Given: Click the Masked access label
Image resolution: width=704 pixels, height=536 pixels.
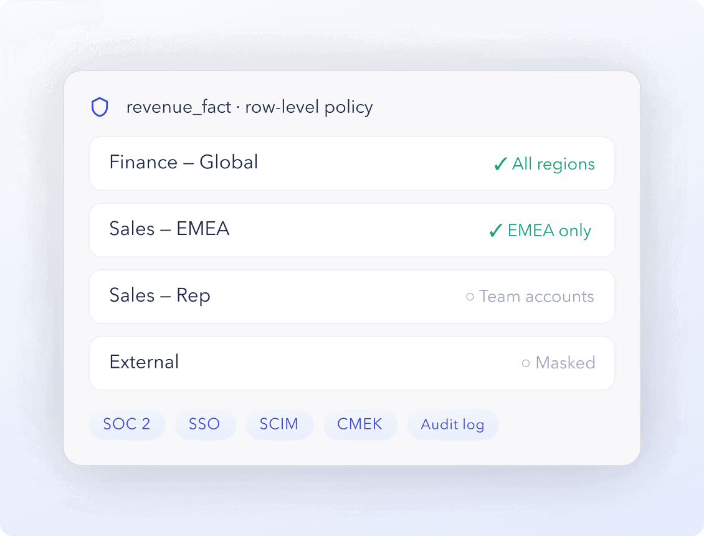Looking at the screenshot, I should tap(565, 363).
